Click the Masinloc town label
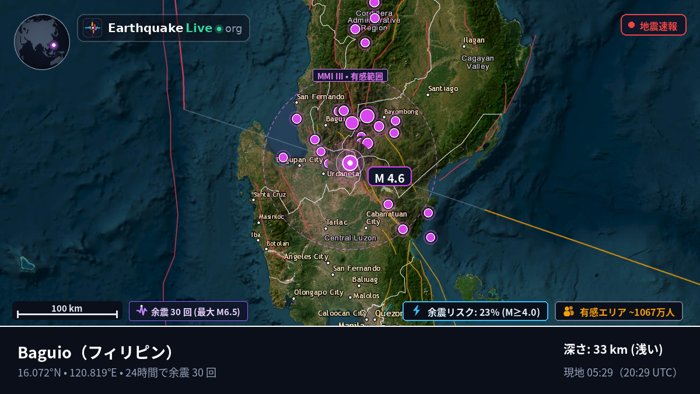Screen dimensions: 700x394 pyautogui.click(x=271, y=217)
